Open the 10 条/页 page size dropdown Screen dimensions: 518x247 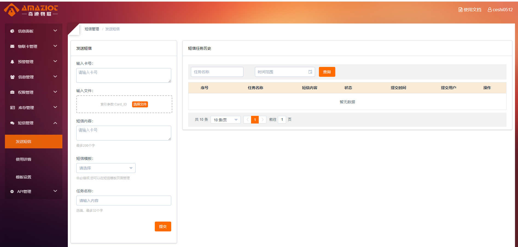(x=226, y=120)
